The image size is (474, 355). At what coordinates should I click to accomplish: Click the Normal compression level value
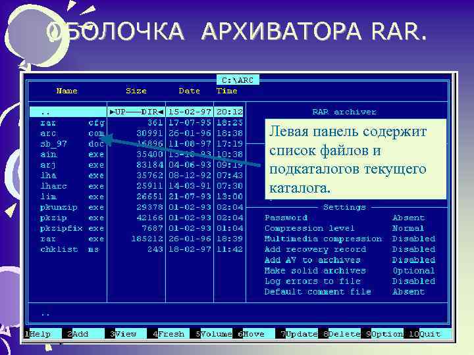pos(408,228)
